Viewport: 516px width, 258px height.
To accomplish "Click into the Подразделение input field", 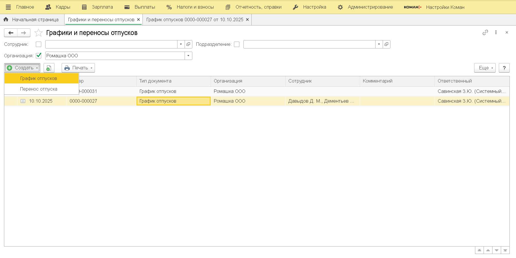I will click(x=309, y=44).
